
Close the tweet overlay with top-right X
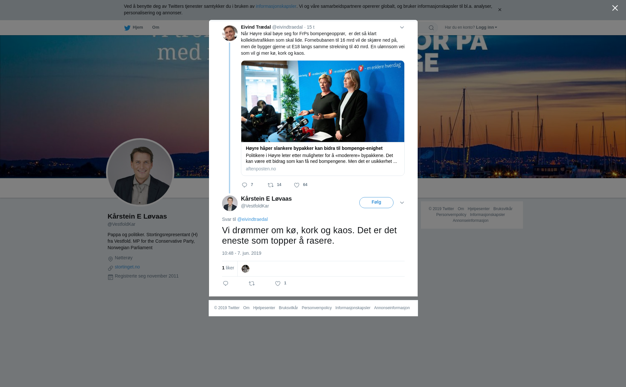point(615,8)
